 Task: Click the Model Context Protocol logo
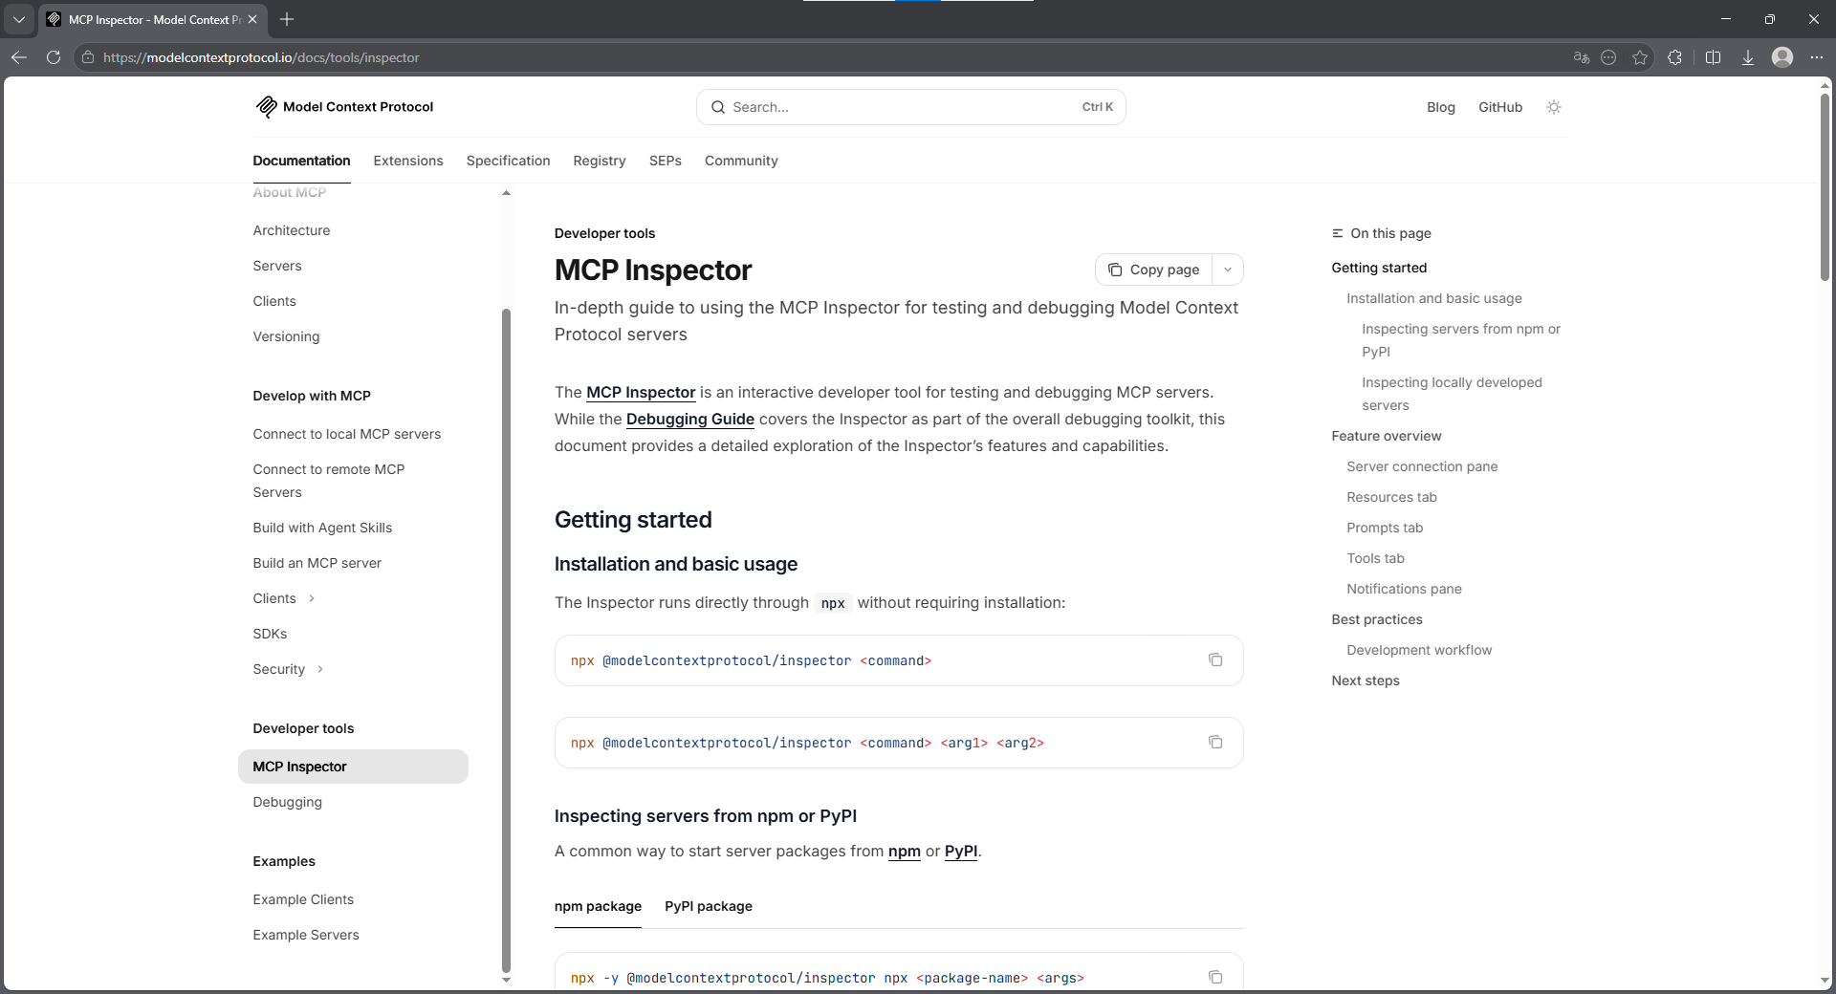point(344,107)
